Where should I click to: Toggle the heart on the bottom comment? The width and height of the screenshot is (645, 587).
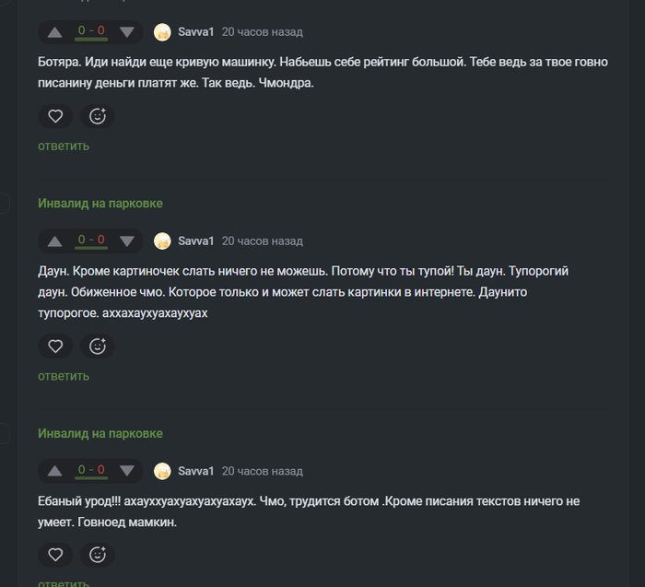tap(55, 555)
